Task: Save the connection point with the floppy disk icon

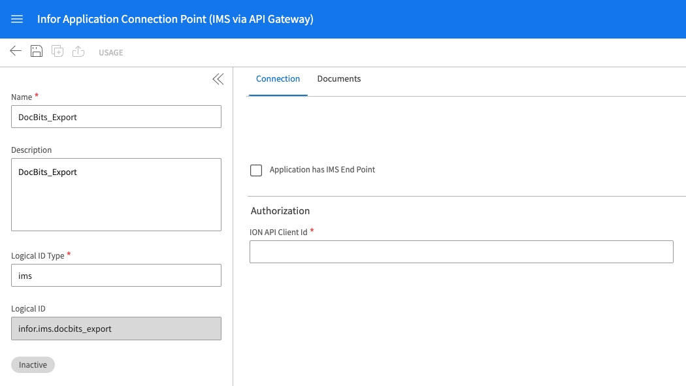Action: click(x=37, y=52)
